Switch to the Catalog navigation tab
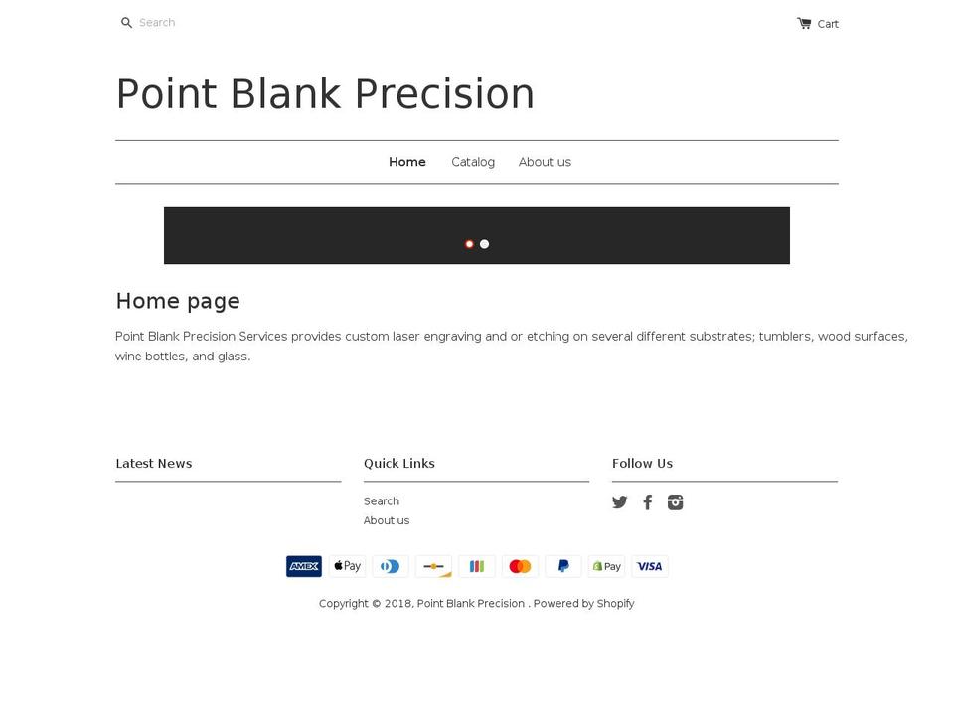Screen dimensions: 954x715 (473, 162)
